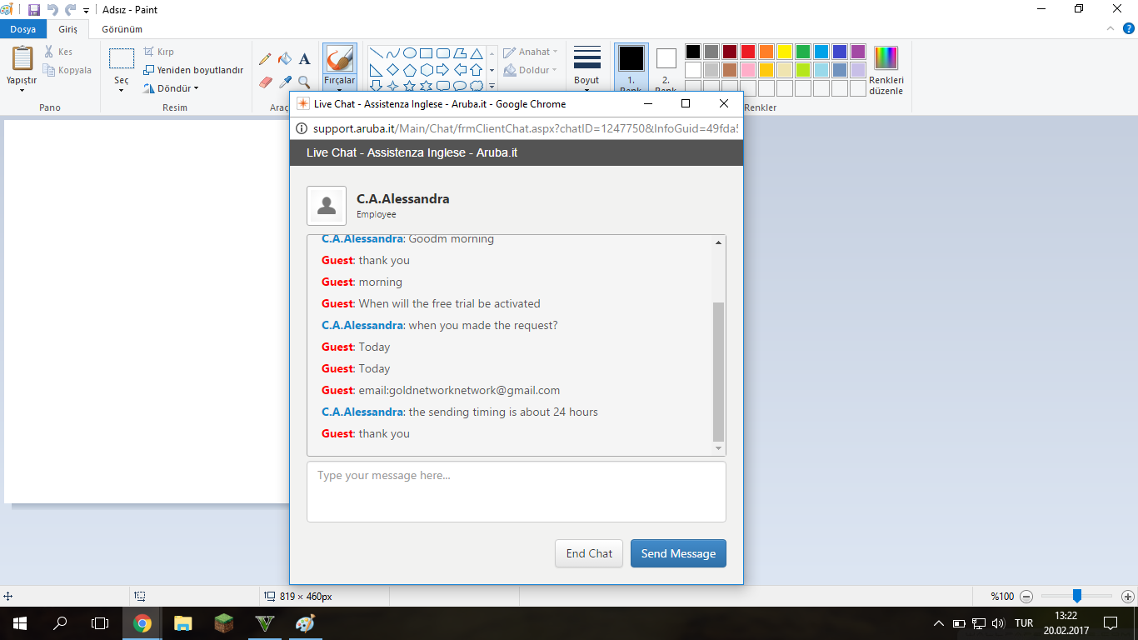Expand the shapes gallery more arrow
Image resolution: width=1138 pixels, height=640 pixels.
click(492, 85)
